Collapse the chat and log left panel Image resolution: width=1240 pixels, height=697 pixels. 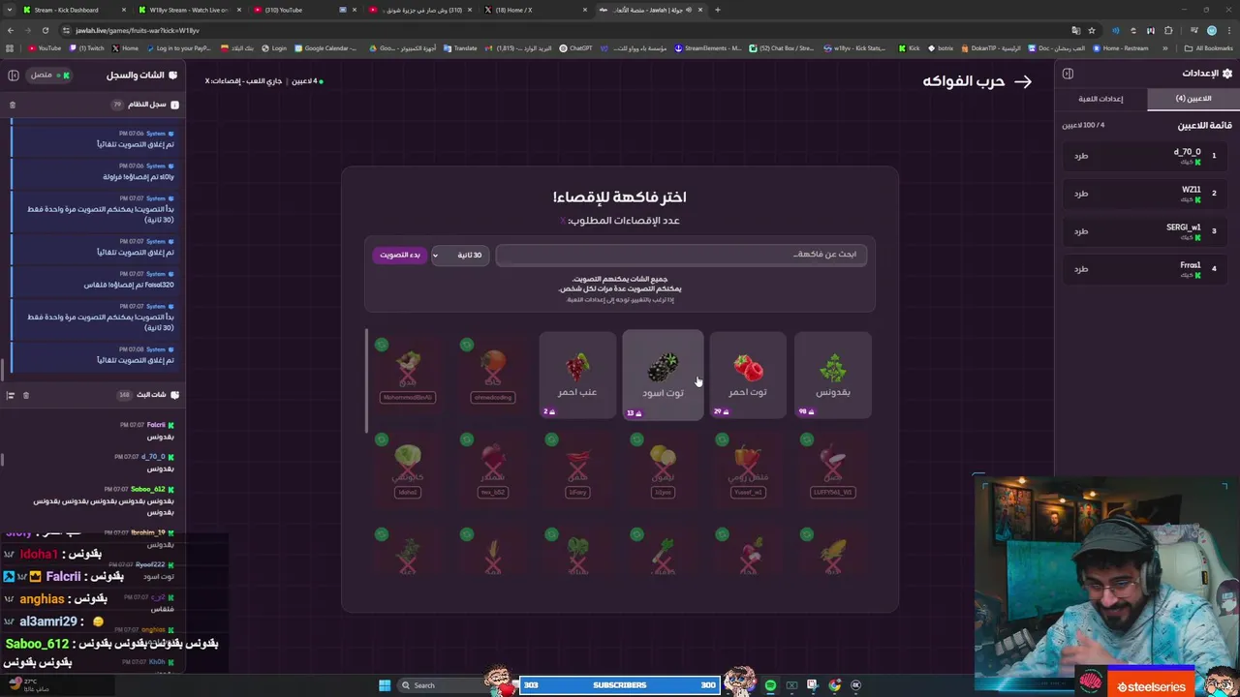tap(14, 75)
